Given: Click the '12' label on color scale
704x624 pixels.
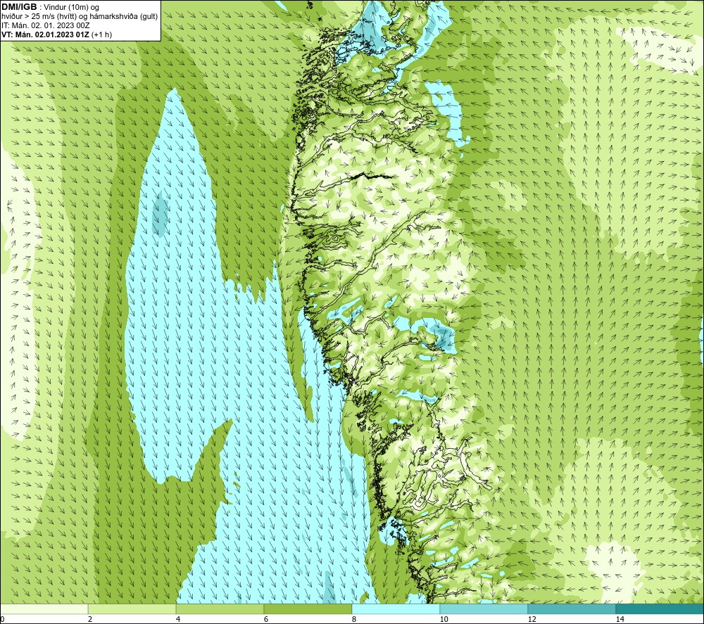Looking at the screenshot, I should pyautogui.click(x=532, y=619).
